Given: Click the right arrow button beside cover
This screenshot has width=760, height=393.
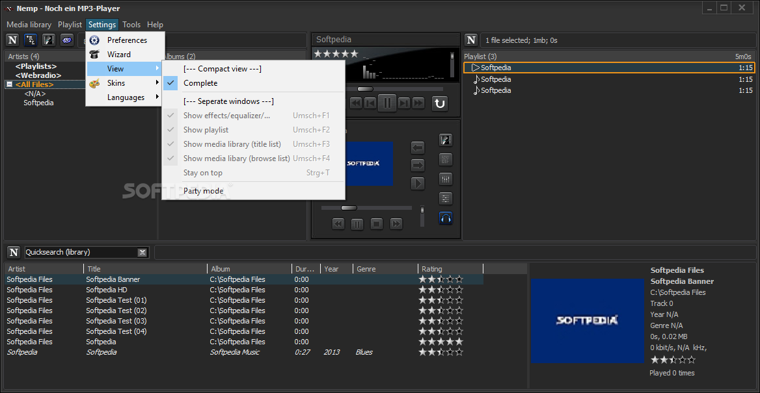Looking at the screenshot, I should pos(417,166).
